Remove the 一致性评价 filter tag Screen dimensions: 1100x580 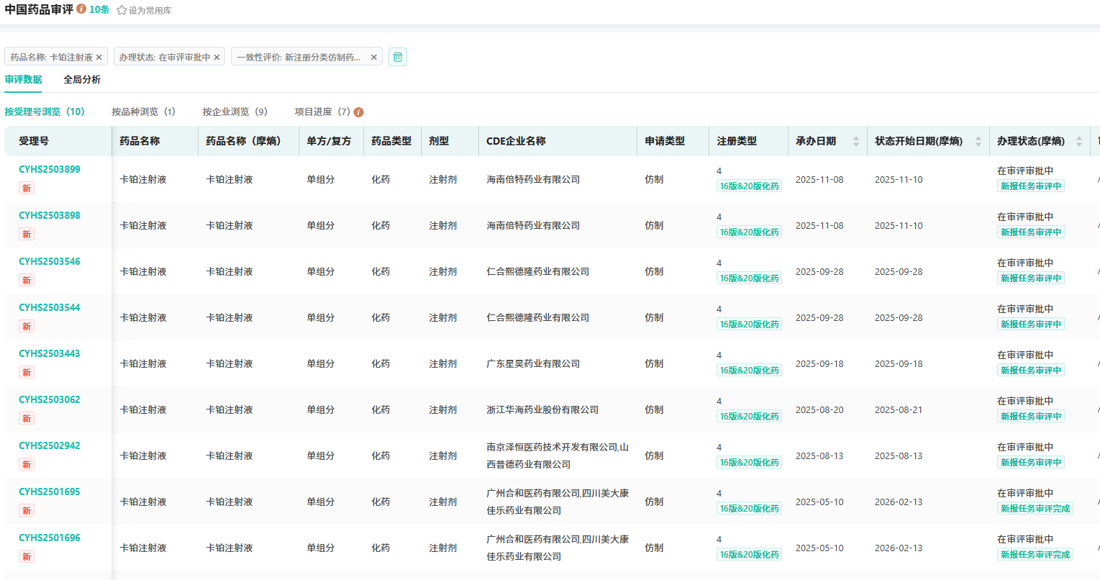(374, 58)
